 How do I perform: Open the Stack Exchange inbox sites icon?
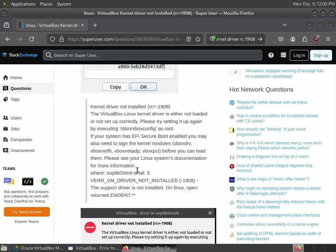tap(283, 55)
